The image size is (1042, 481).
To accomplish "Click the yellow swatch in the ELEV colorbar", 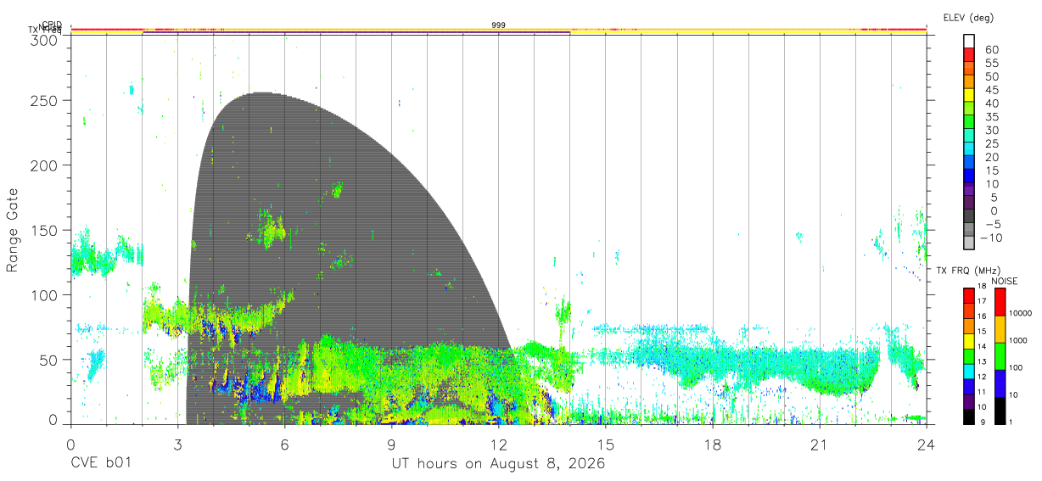I will tap(969, 94).
